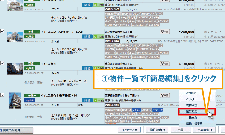This screenshot has height=135, width=225.
Task: Open the 一括編集 dropdown at the bottom
Action: (x=205, y=130)
